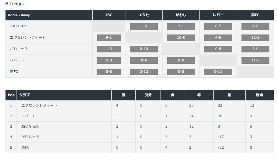Viewport: 278px width, 159px height.
Task: Click the 2-12 score in the 扇FC row
Action: [x=144, y=72]
